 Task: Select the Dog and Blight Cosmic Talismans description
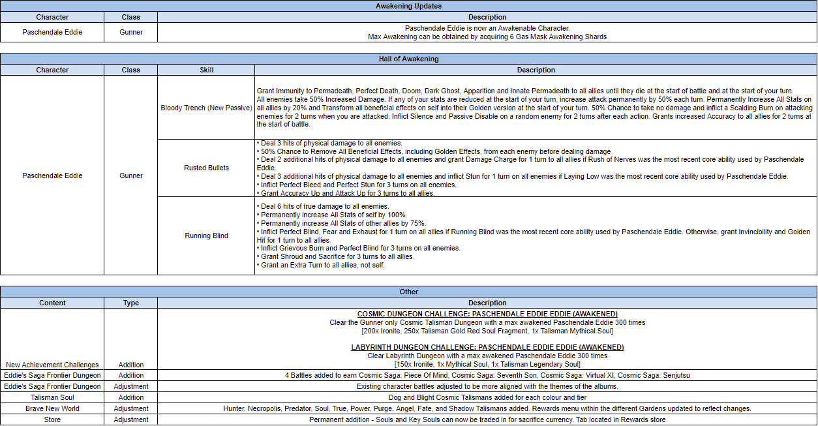tap(487, 397)
